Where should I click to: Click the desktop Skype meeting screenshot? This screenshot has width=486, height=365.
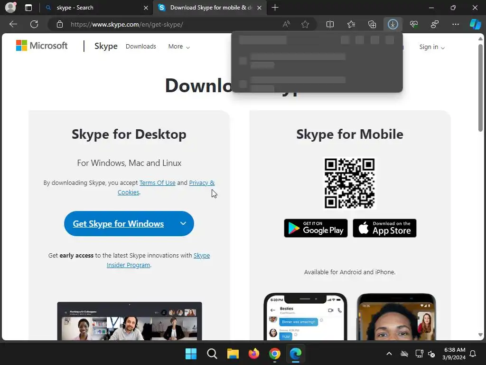click(x=130, y=321)
